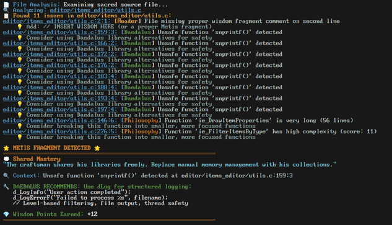
Task: Click the page icon beside File Analysis
Action: [x=6, y=5]
